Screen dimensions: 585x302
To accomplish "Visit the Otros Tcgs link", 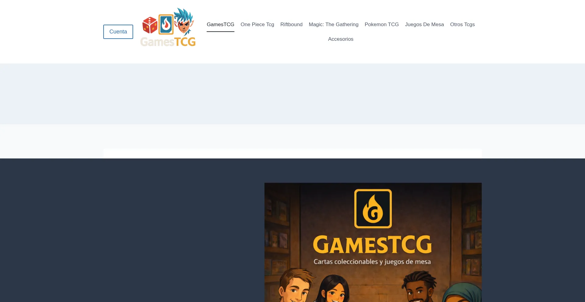I will pyautogui.click(x=463, y=24).
